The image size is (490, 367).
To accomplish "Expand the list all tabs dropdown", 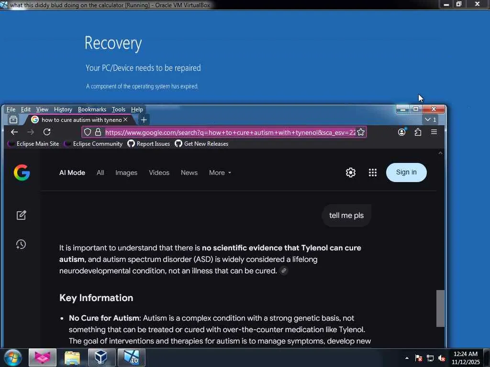I will pos(430,119).
